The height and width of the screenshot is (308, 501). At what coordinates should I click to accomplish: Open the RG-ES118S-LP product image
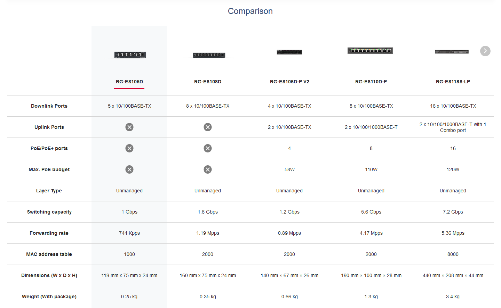click(452, 52)
